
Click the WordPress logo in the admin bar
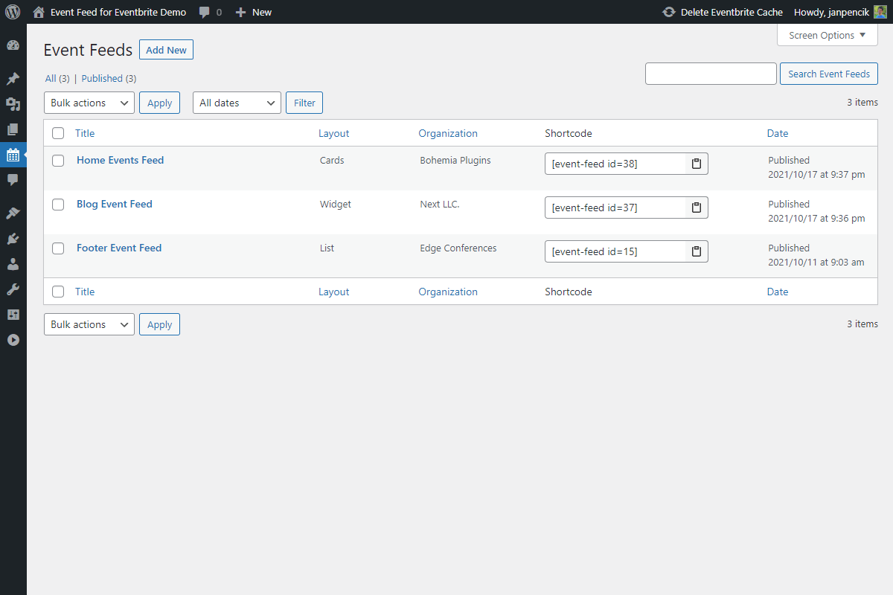point(13,12)
